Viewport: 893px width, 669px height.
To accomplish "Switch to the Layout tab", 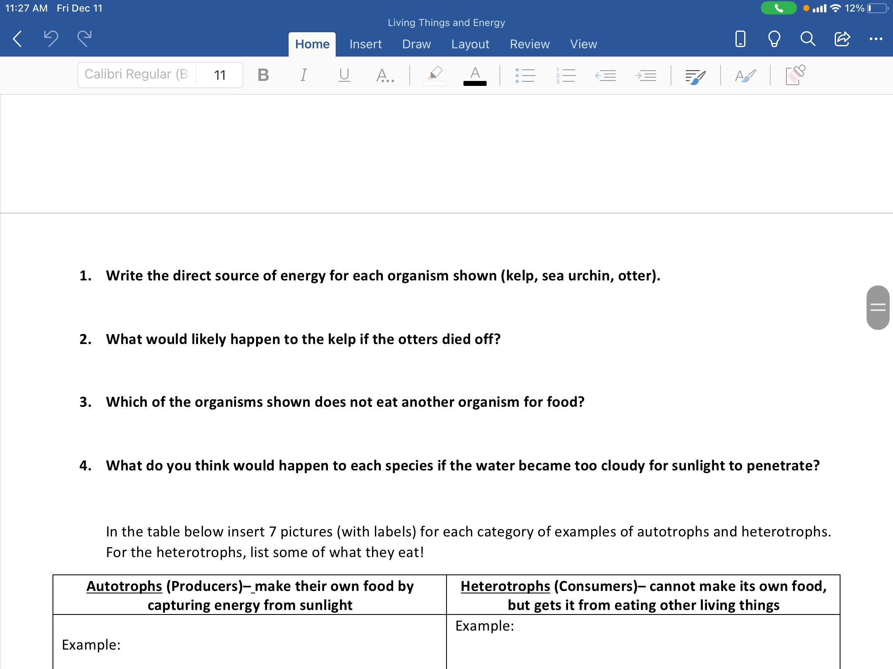I will coord(470,44).
